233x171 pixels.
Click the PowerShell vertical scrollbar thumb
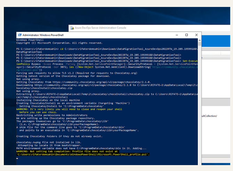pos(200,44)
